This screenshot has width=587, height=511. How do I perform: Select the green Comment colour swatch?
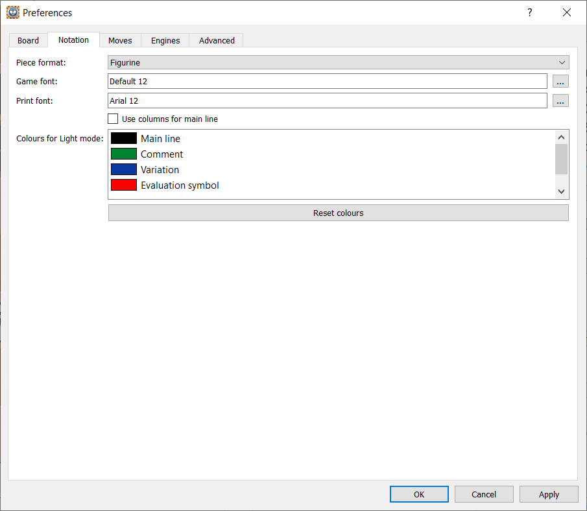pos(124,154)
